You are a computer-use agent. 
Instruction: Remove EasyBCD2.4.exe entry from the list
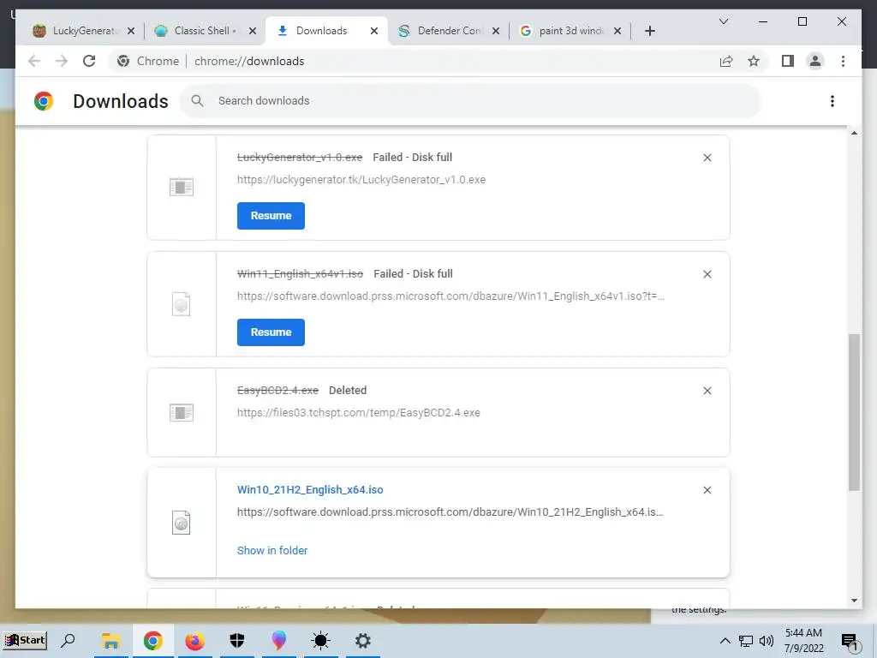(707, 391)
